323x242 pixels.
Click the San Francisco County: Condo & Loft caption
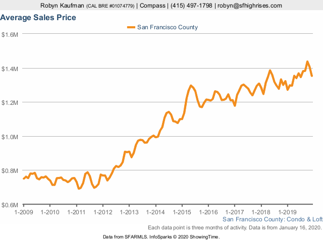(x=273, y=219)
